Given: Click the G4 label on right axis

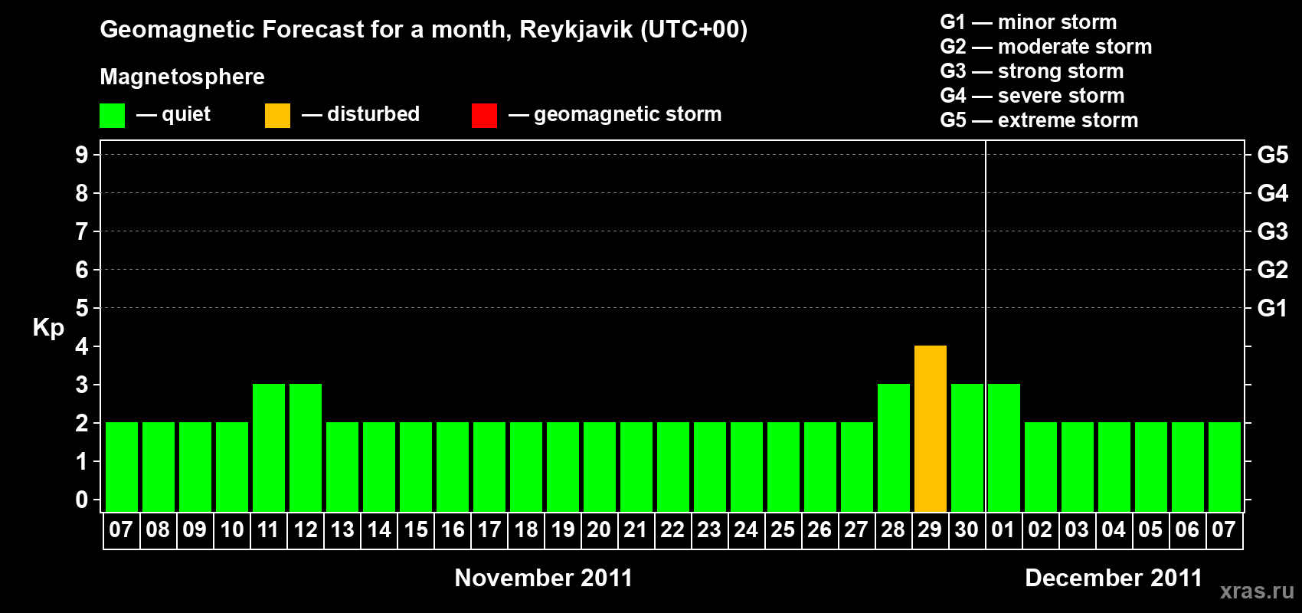Looking at the screenshot, I should tap(1273, 193).
